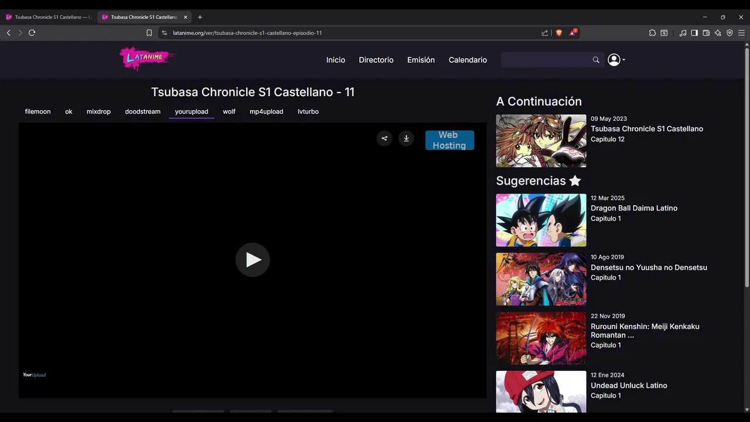Select the yourupload server tab
The height and width of the screenshot is (422, 750).
click(192, 111)
